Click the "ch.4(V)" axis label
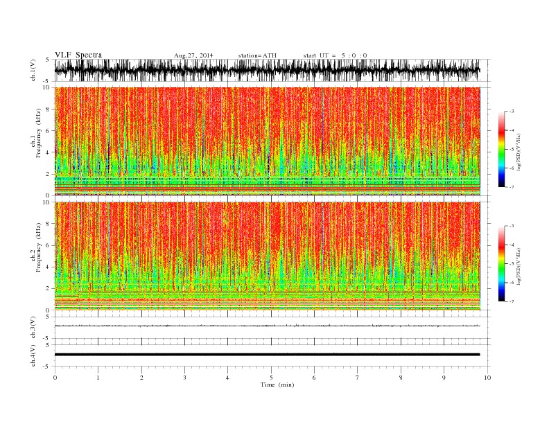The image size is (549, 424). pos(33,355)
